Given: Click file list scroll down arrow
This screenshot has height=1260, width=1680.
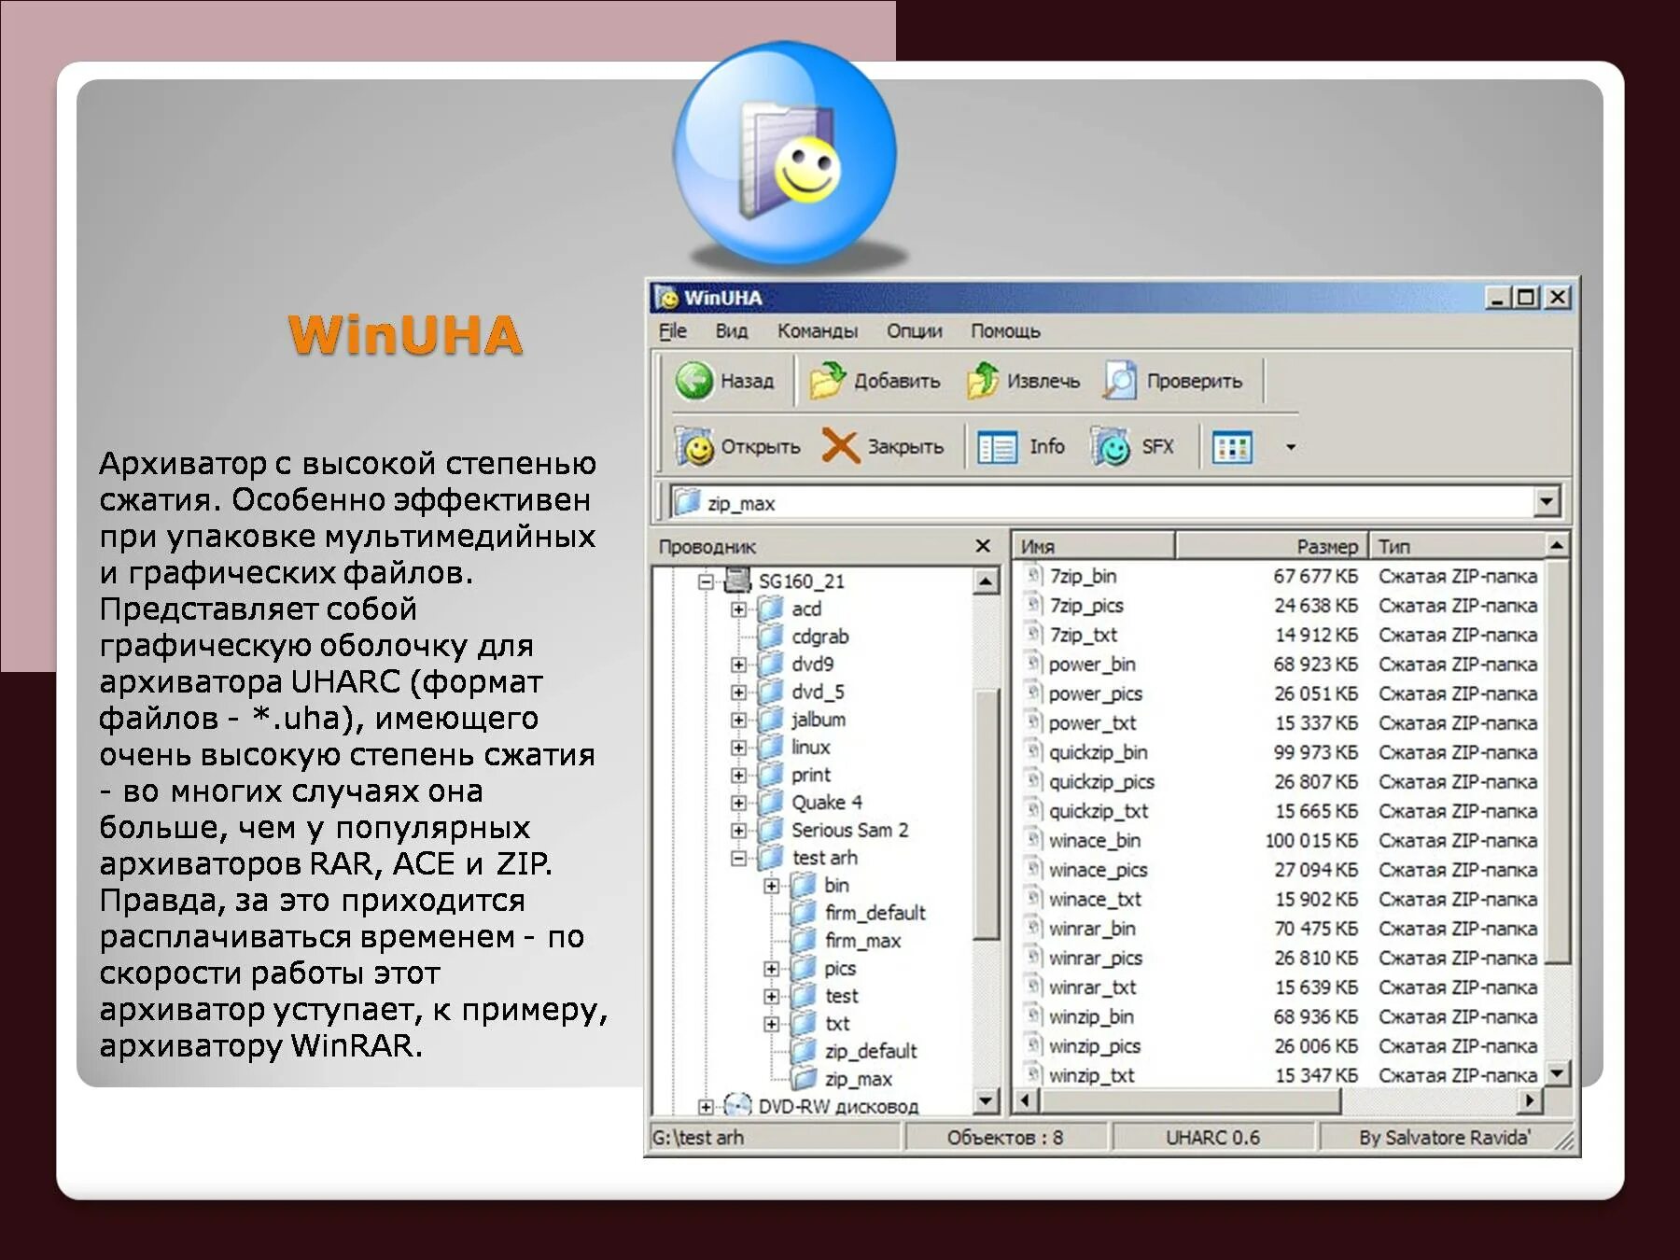Looking at the screenshot, I should coord(1557,1073).
